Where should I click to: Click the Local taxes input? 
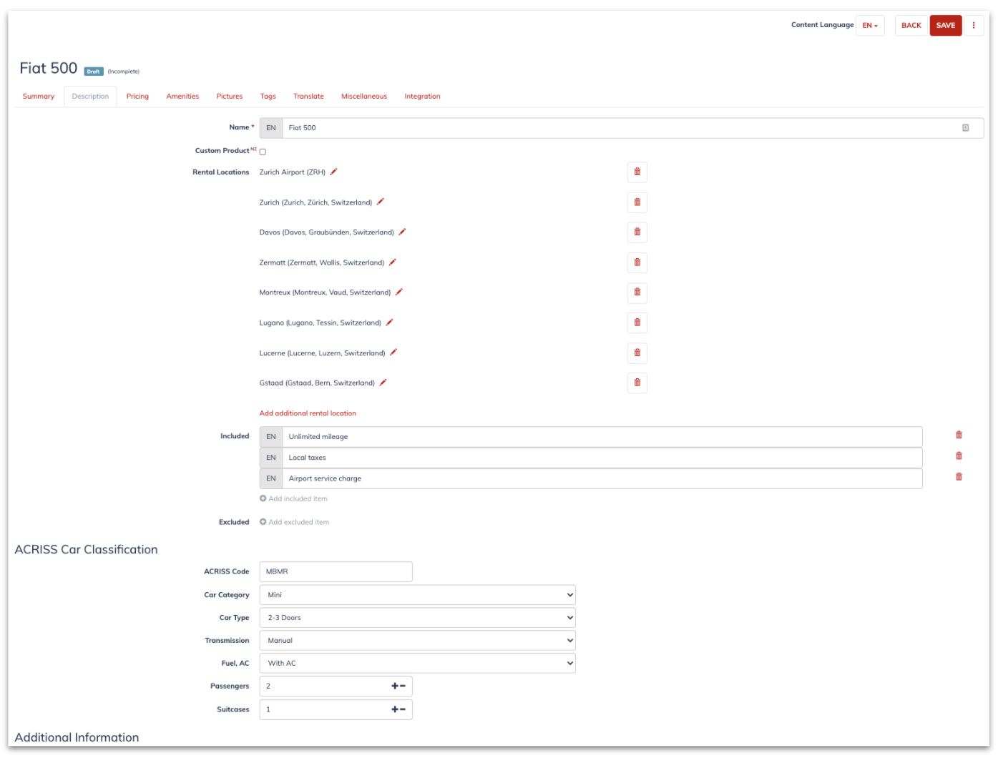tap(602, 458)
